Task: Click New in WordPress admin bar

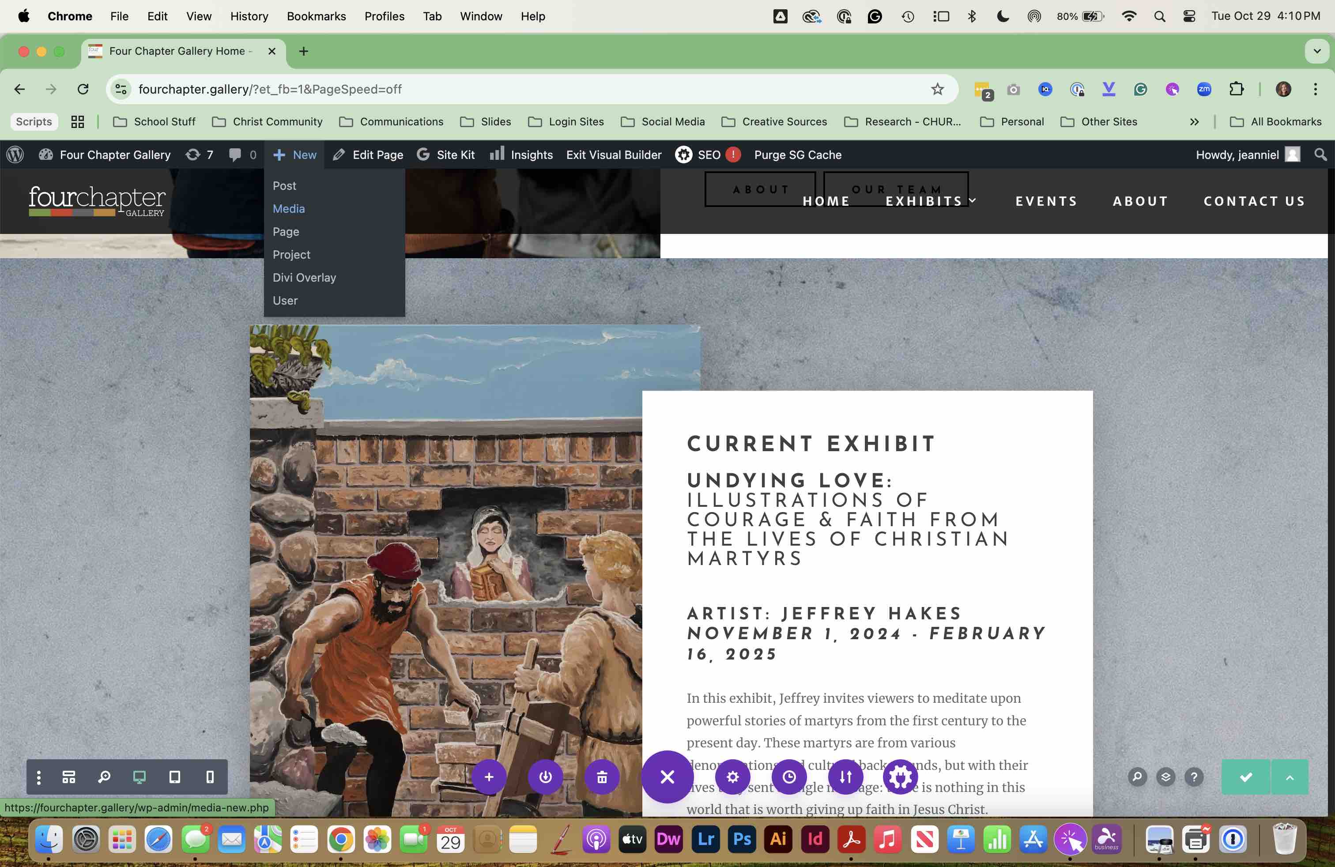Action: (x=294, y=155)
